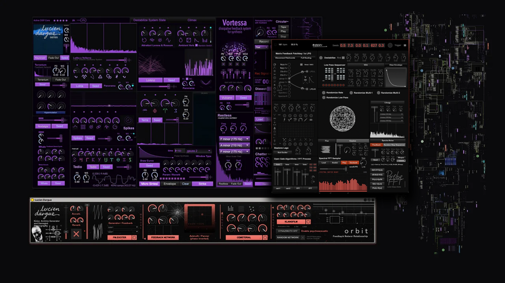Select the Flux tab in Probe window
This screenshot has height=283, width=505.
tap(327, 141)
